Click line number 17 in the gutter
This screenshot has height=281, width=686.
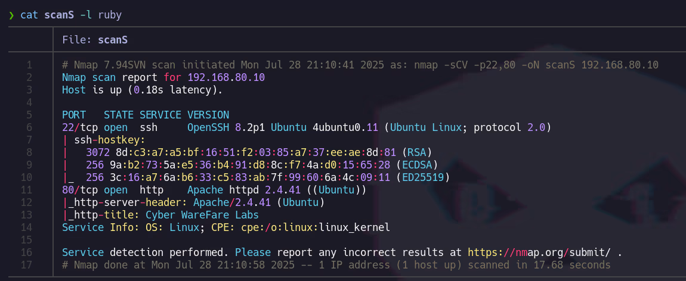click(x=27, y=265)
